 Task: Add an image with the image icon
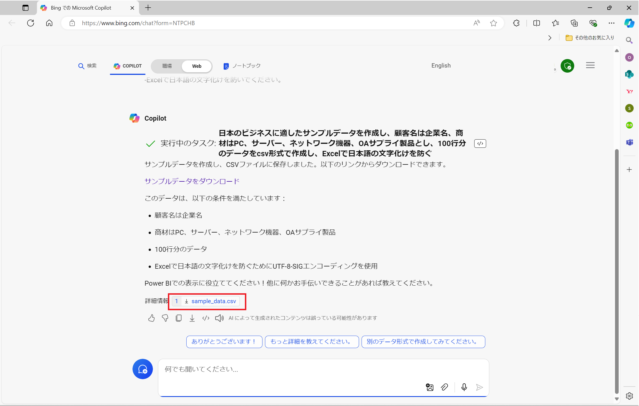430,387
